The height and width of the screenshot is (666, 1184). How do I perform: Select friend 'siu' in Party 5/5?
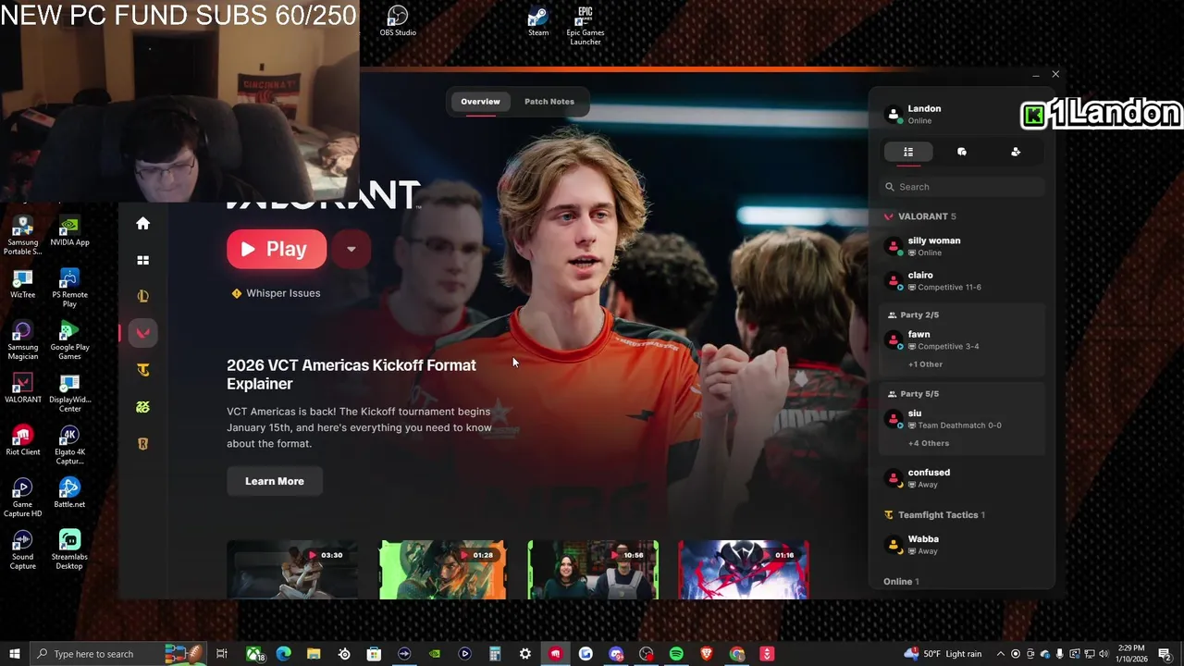pyautogui.click(x=962, y=419)
